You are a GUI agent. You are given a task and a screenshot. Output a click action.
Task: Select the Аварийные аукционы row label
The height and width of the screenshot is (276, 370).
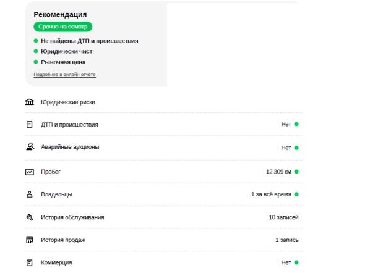[x=70, y=147]
